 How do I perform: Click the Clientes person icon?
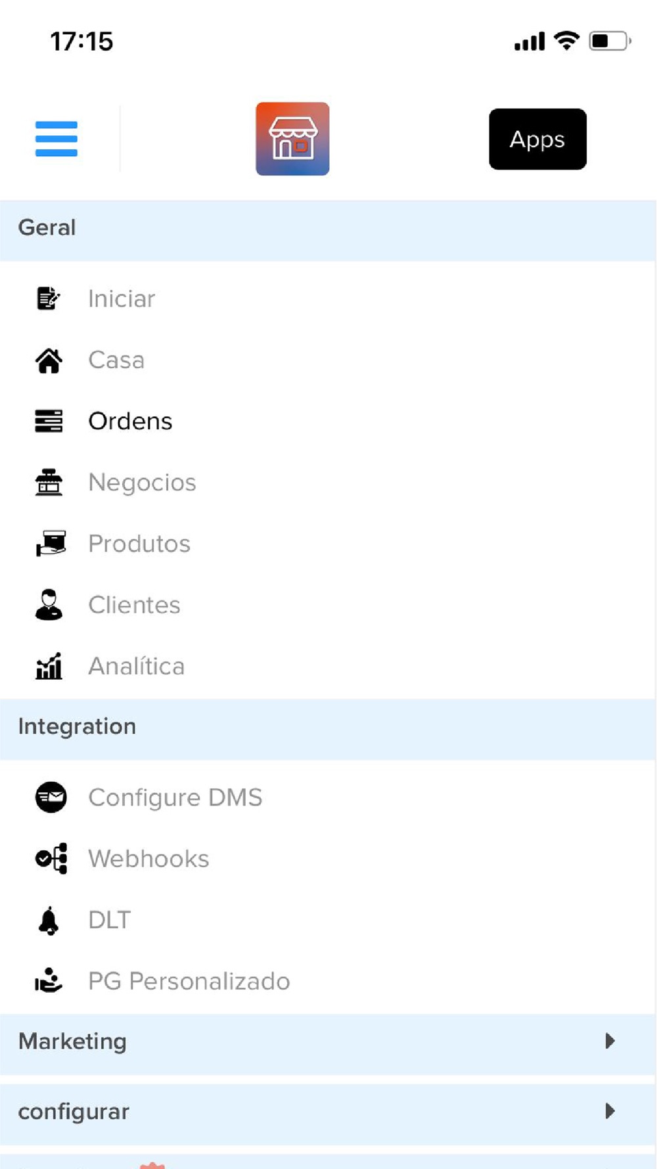coord(49,605)
